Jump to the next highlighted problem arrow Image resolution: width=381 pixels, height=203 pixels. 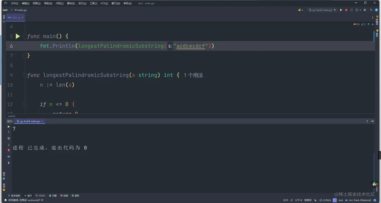373,24
